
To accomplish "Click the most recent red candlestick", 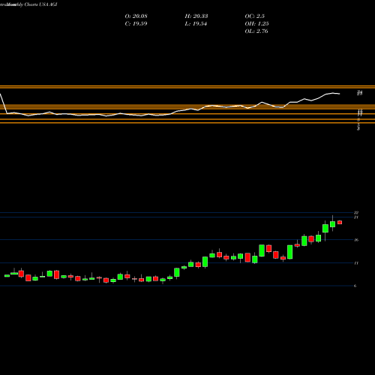I will click(x=340, y=222).
